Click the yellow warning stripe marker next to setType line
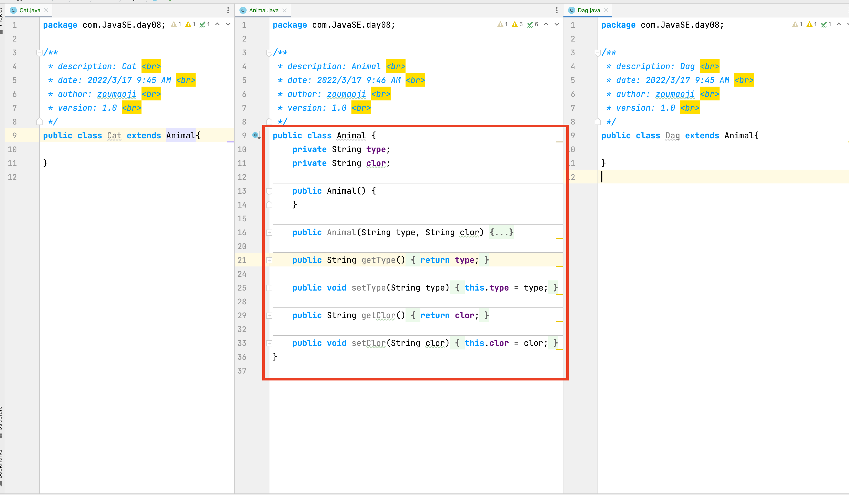The image size is (849, 495). pos(559,294)
